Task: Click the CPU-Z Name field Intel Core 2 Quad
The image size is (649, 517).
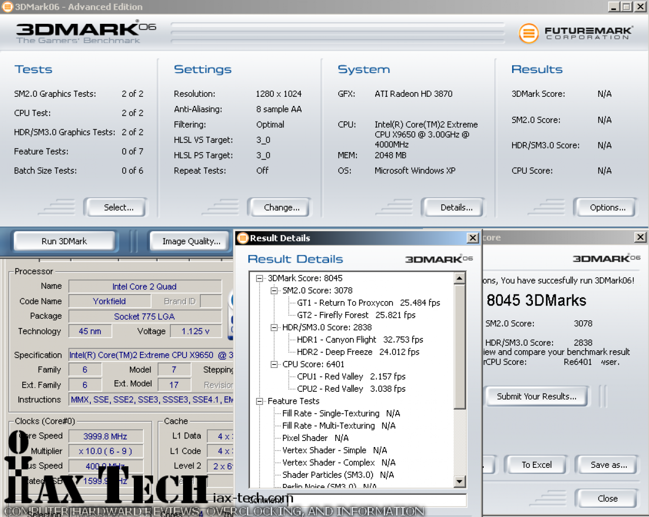Action: [145, 287]
